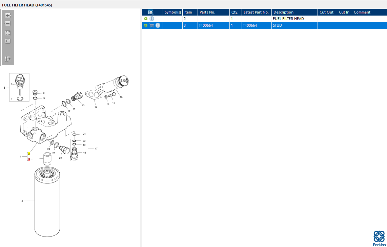Open info icon for FUEL FILTER HEAD row

tap(152, 19)
